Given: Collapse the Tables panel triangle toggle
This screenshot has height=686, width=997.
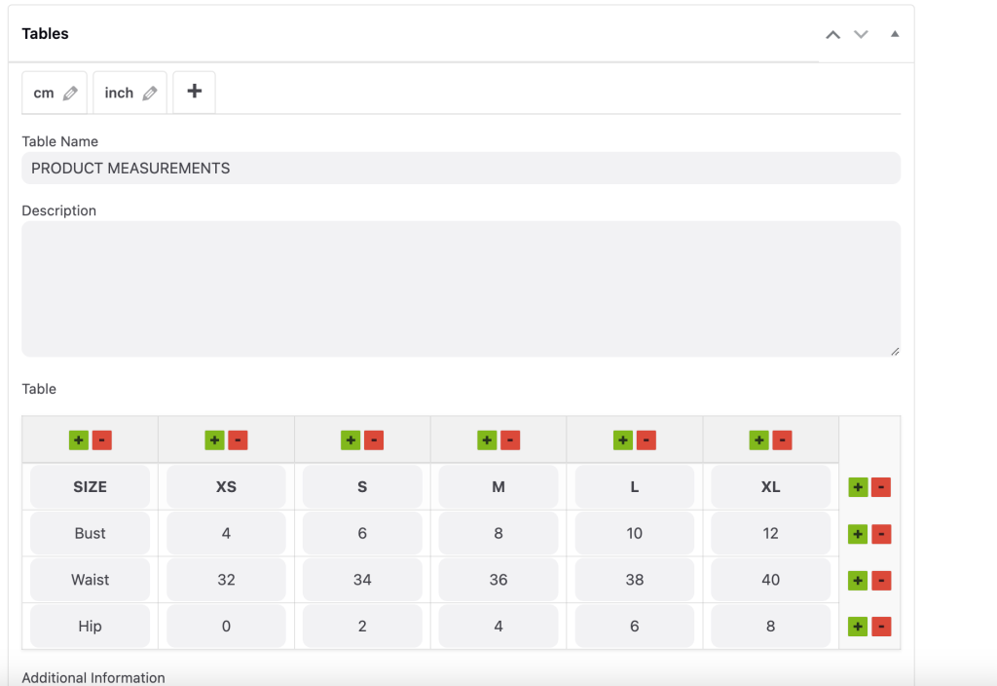Looking at the screenshot, I should [x=895, y=34].
